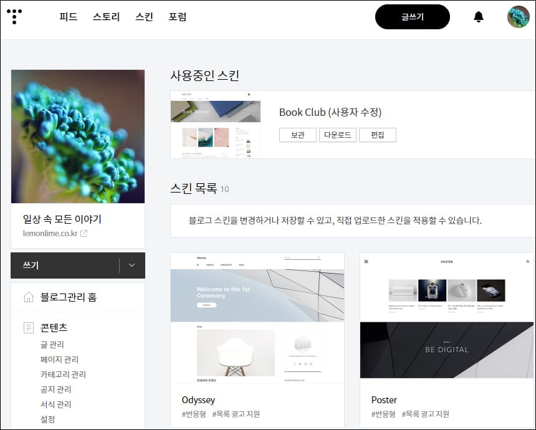Open the notification bell
The height and width of the screenshot is (430, 536).
(x=479, y=17)
